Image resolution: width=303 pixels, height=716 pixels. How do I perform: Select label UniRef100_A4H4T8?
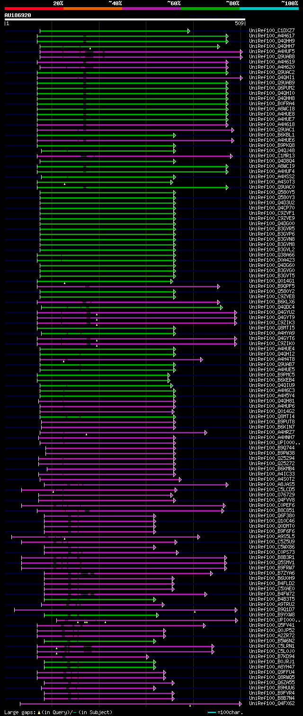[272, 359]
